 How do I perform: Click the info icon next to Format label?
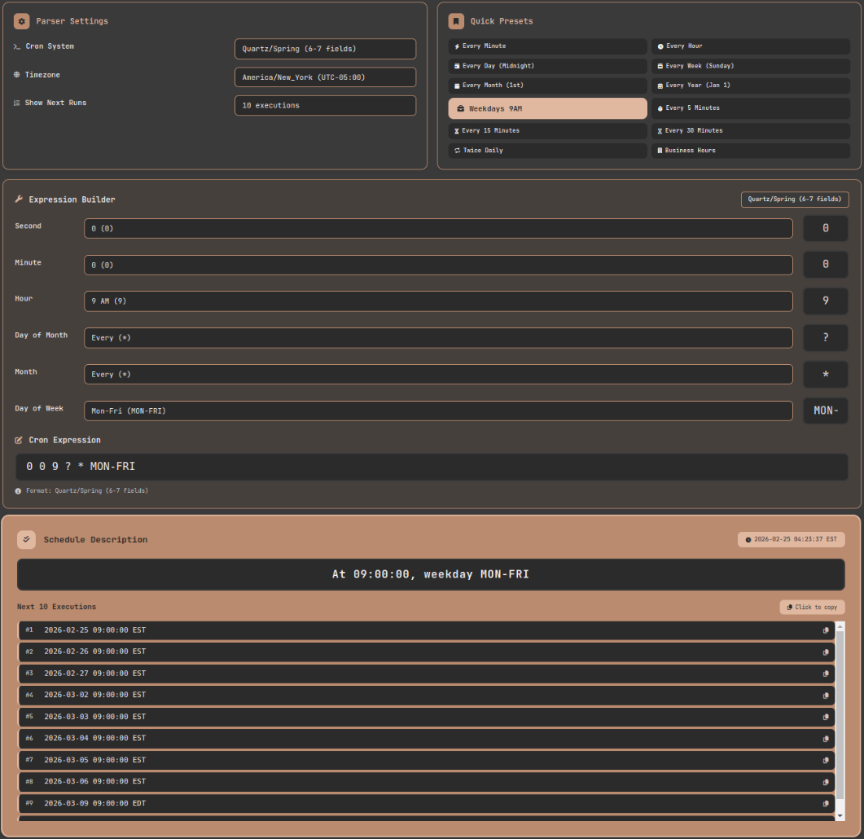tap(19, 490)
